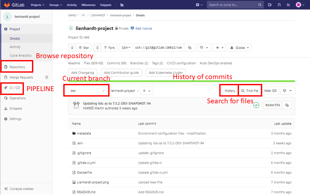Open Commits (69) link
Screen dimensions: 310x196
coord(117,63)
